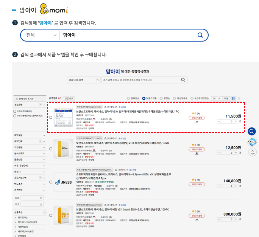Image resolution: width=259 pixels, height=237 pixels.
Task: Increase quantity for the 11,500원 product
Action: (236, 121)
